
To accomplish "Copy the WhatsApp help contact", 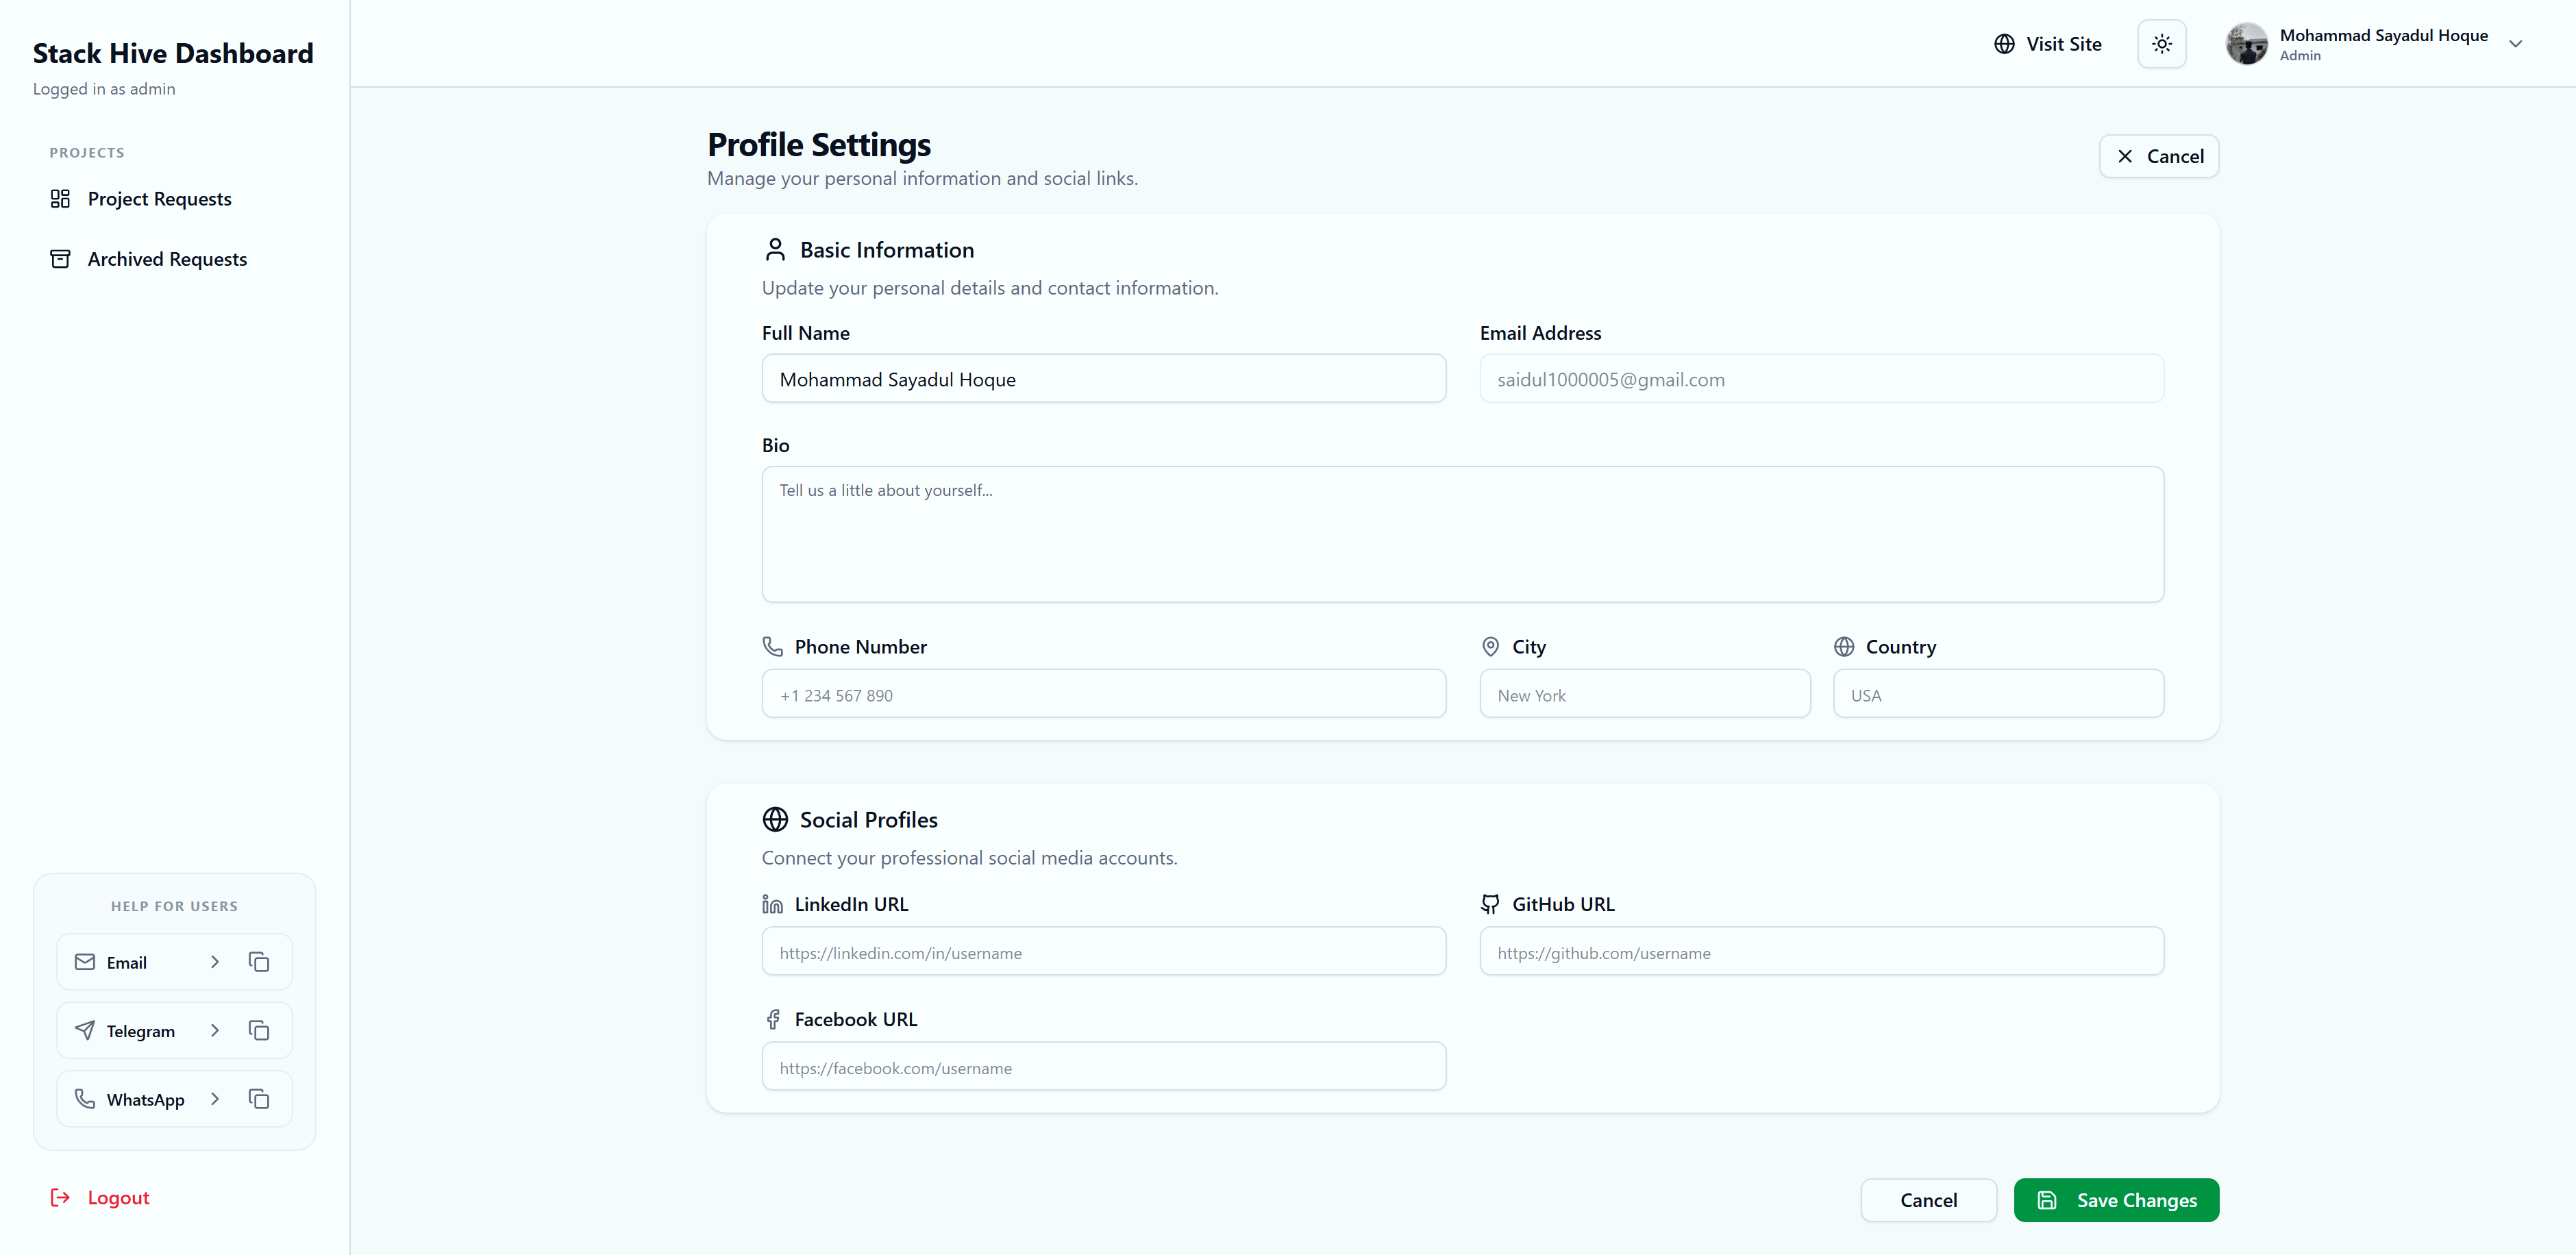I will pos(259,1099).
